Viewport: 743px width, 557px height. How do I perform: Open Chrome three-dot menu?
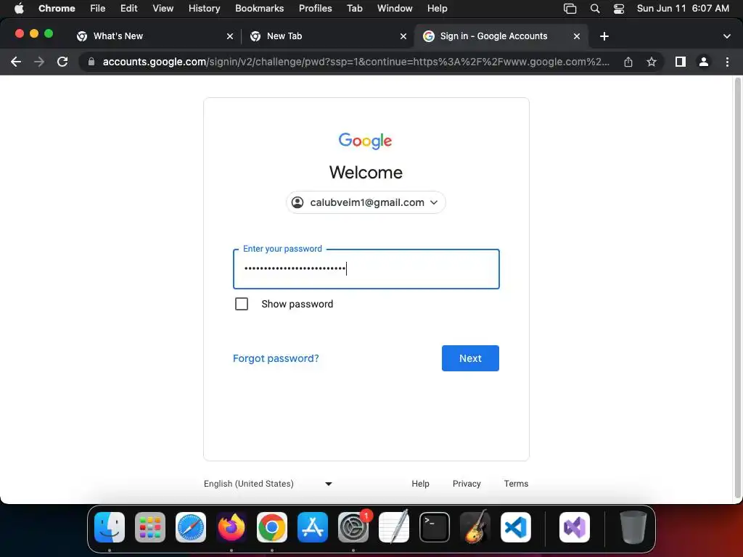coord(727,62)
